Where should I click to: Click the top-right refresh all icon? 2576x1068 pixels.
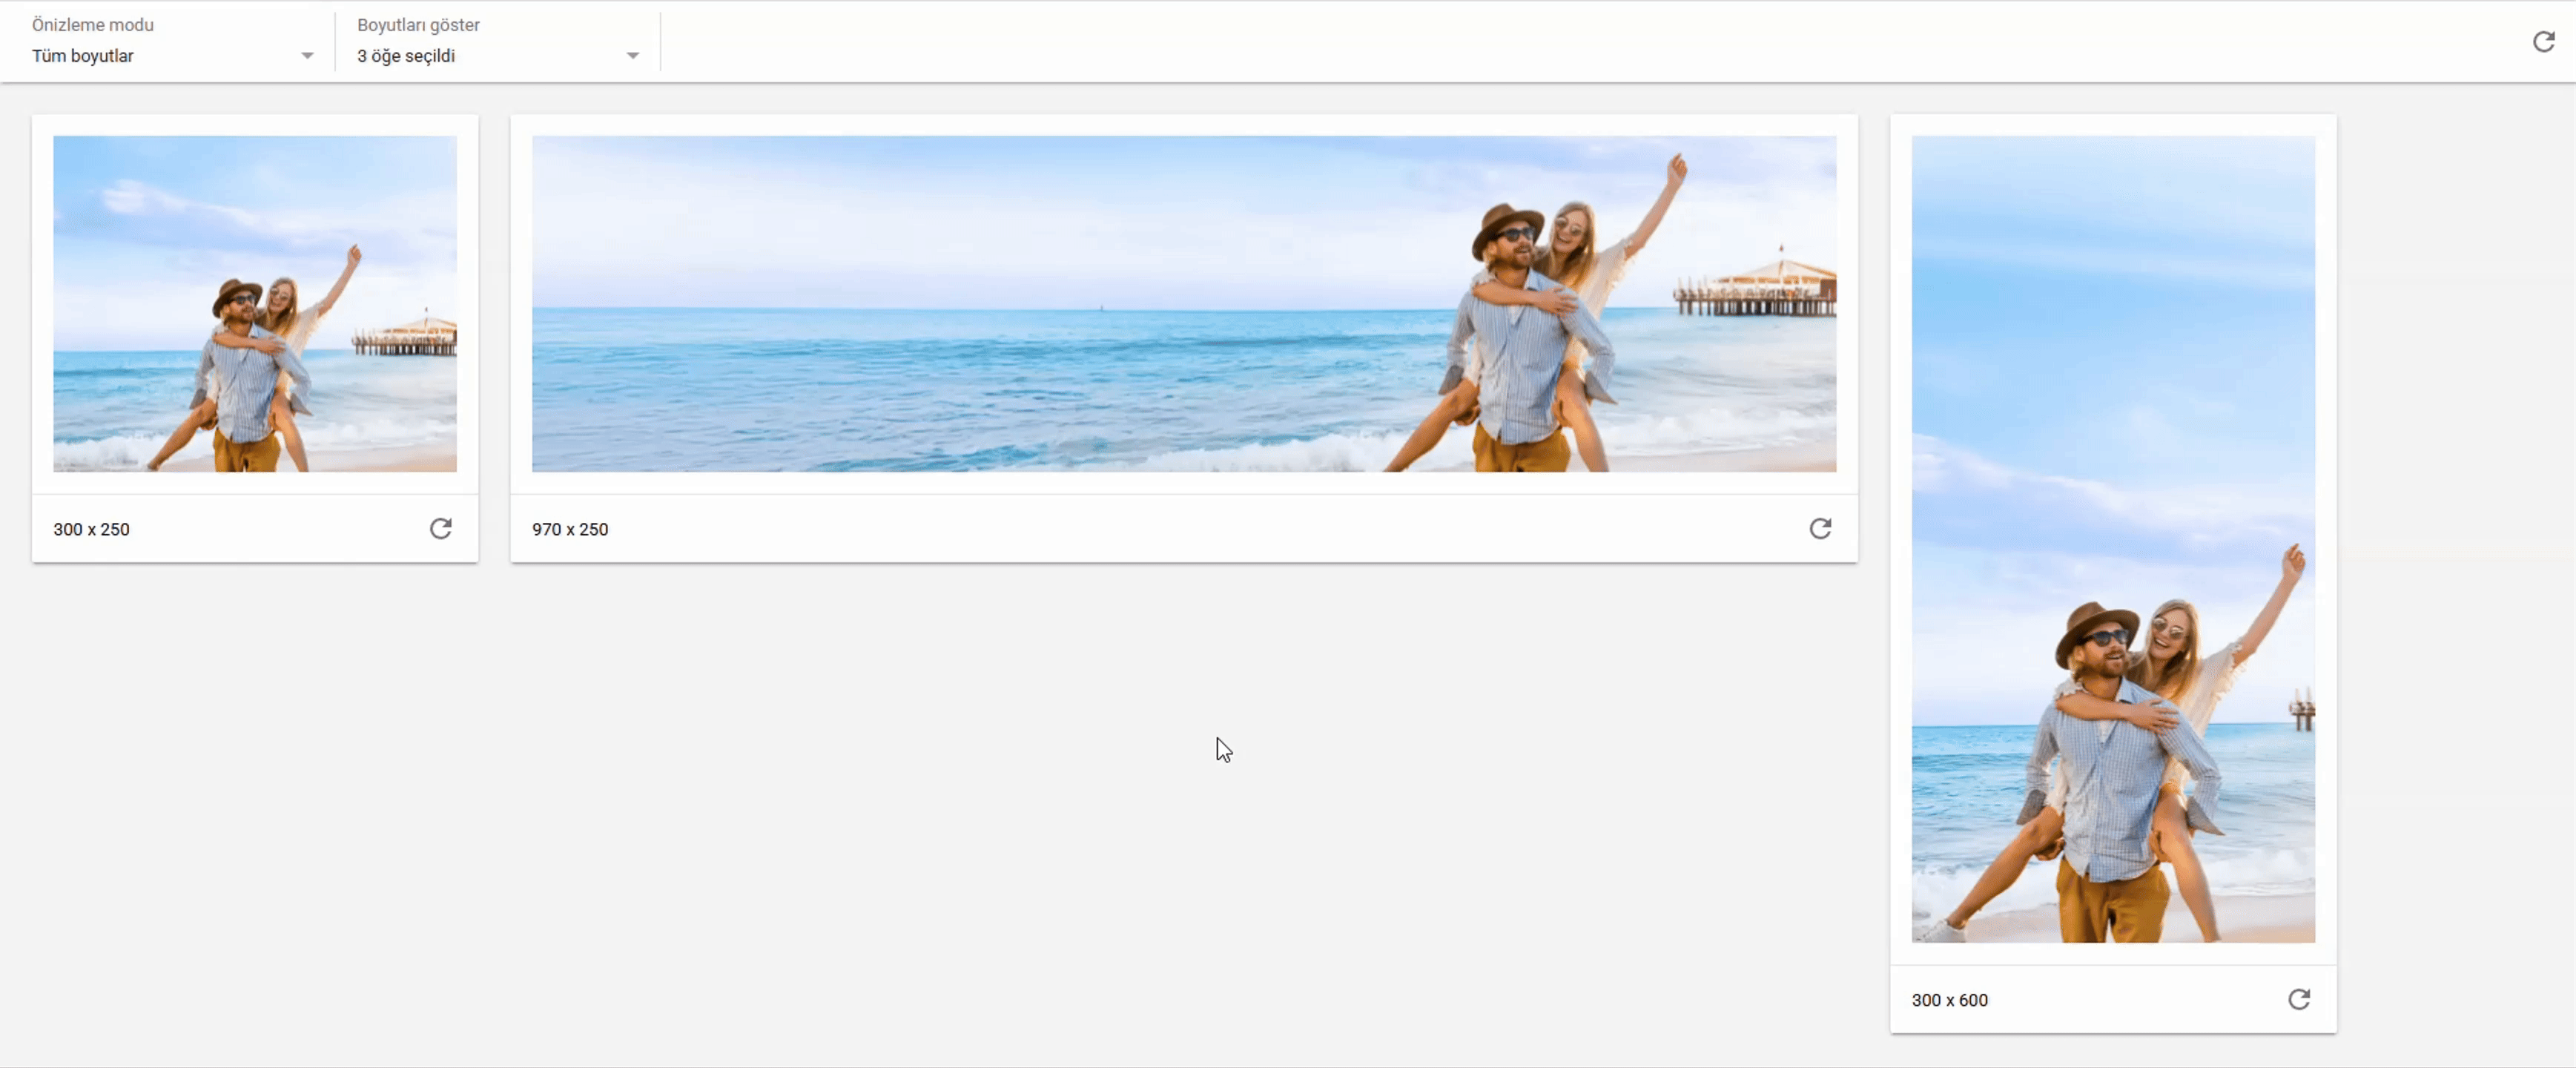click(2543, 41)
